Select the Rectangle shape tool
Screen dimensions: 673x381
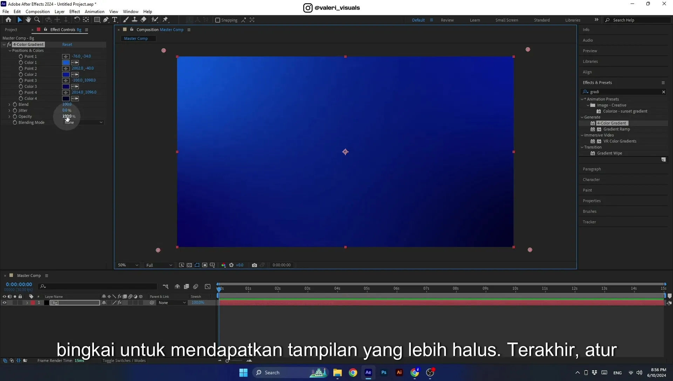pyautogui.click(x=97, y=20)
